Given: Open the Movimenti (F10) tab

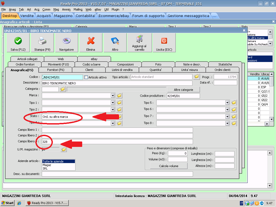Looking at the screenshot, I should [x=58, y=64].
